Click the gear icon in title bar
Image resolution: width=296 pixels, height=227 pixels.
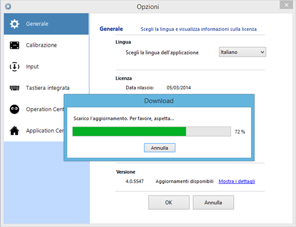pyautogui.click(x=8, y=7)
